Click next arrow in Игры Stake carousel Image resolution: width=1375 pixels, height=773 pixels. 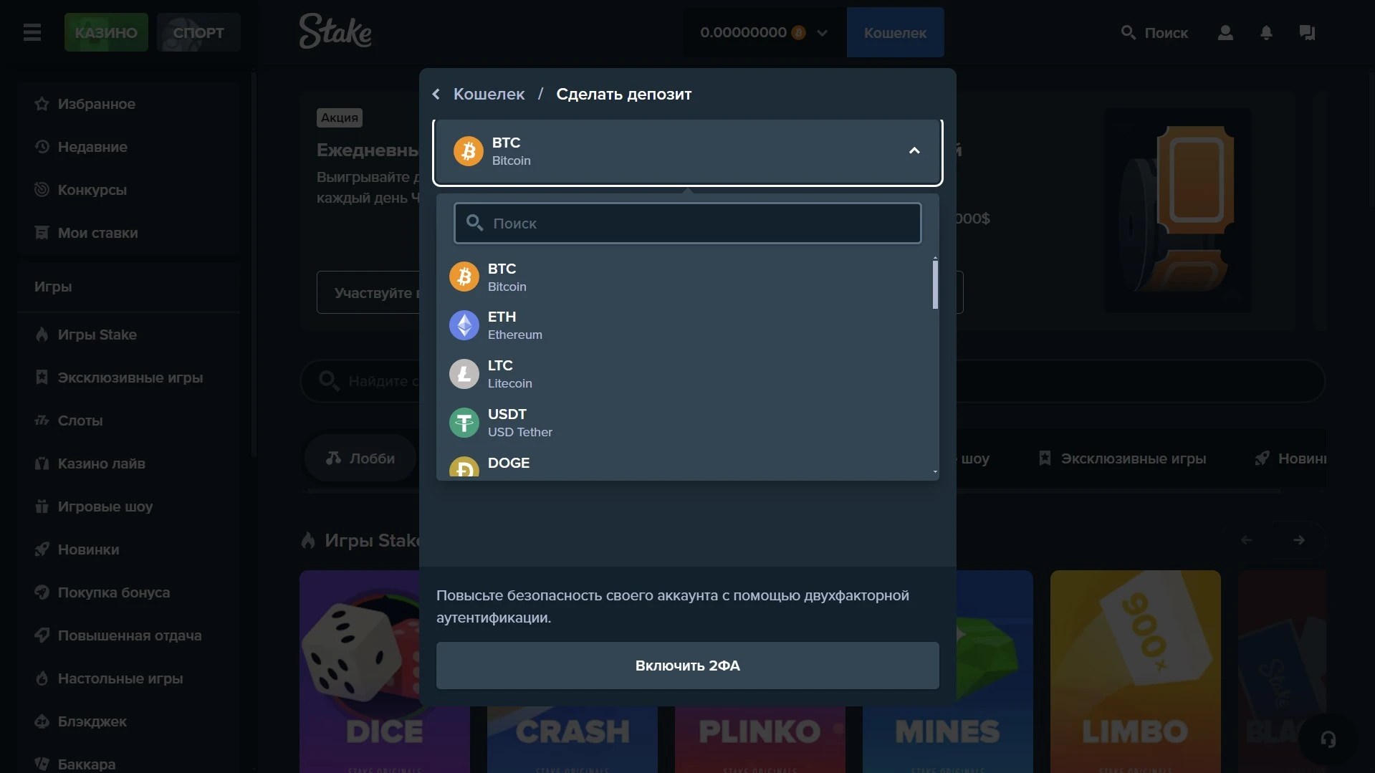(x=1299, y=540)
